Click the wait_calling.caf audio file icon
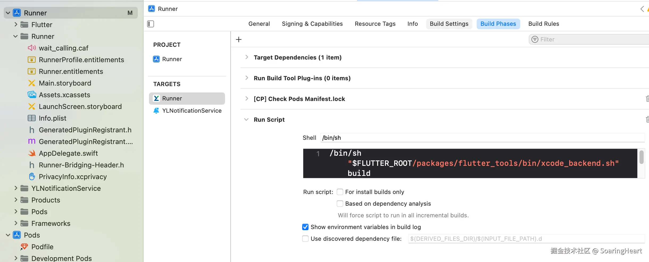Screen dimensions: 649x262 coord(32,48)
